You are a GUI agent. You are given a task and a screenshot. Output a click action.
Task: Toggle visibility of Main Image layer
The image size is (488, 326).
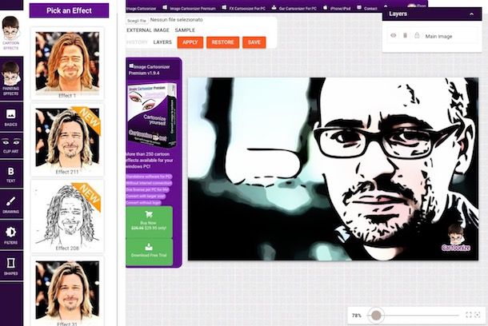394,36
